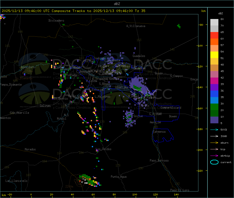Pick the grey 65-70 dBZ color band

click(x=214, y=29)
